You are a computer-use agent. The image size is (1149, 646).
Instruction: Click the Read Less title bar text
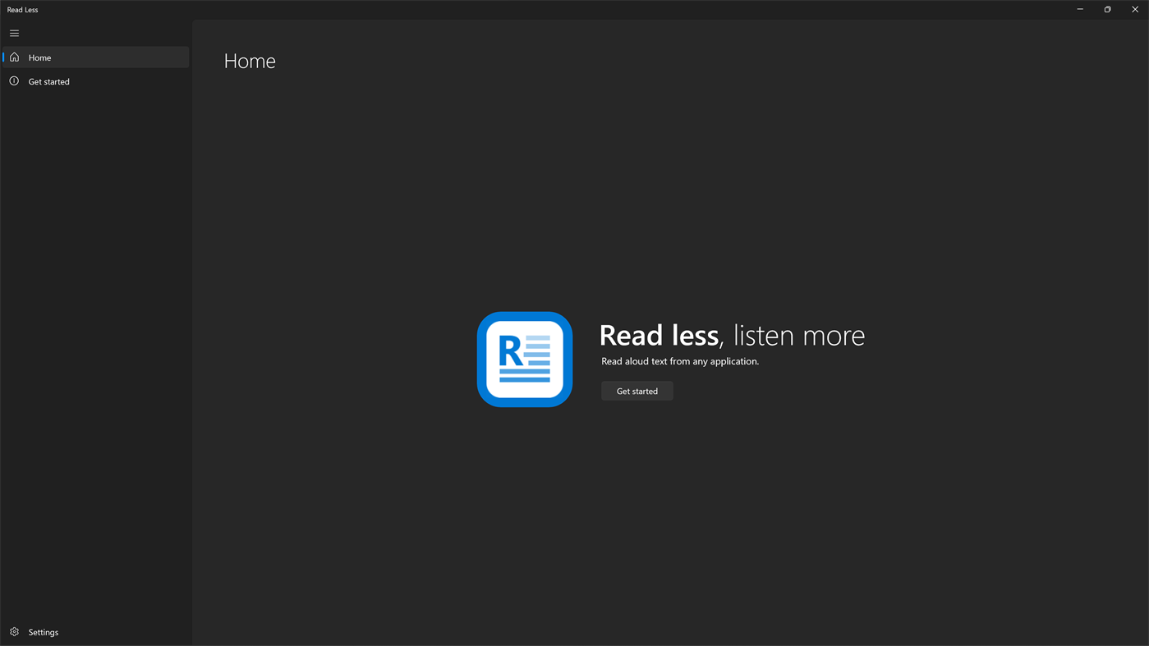[22, 8]
